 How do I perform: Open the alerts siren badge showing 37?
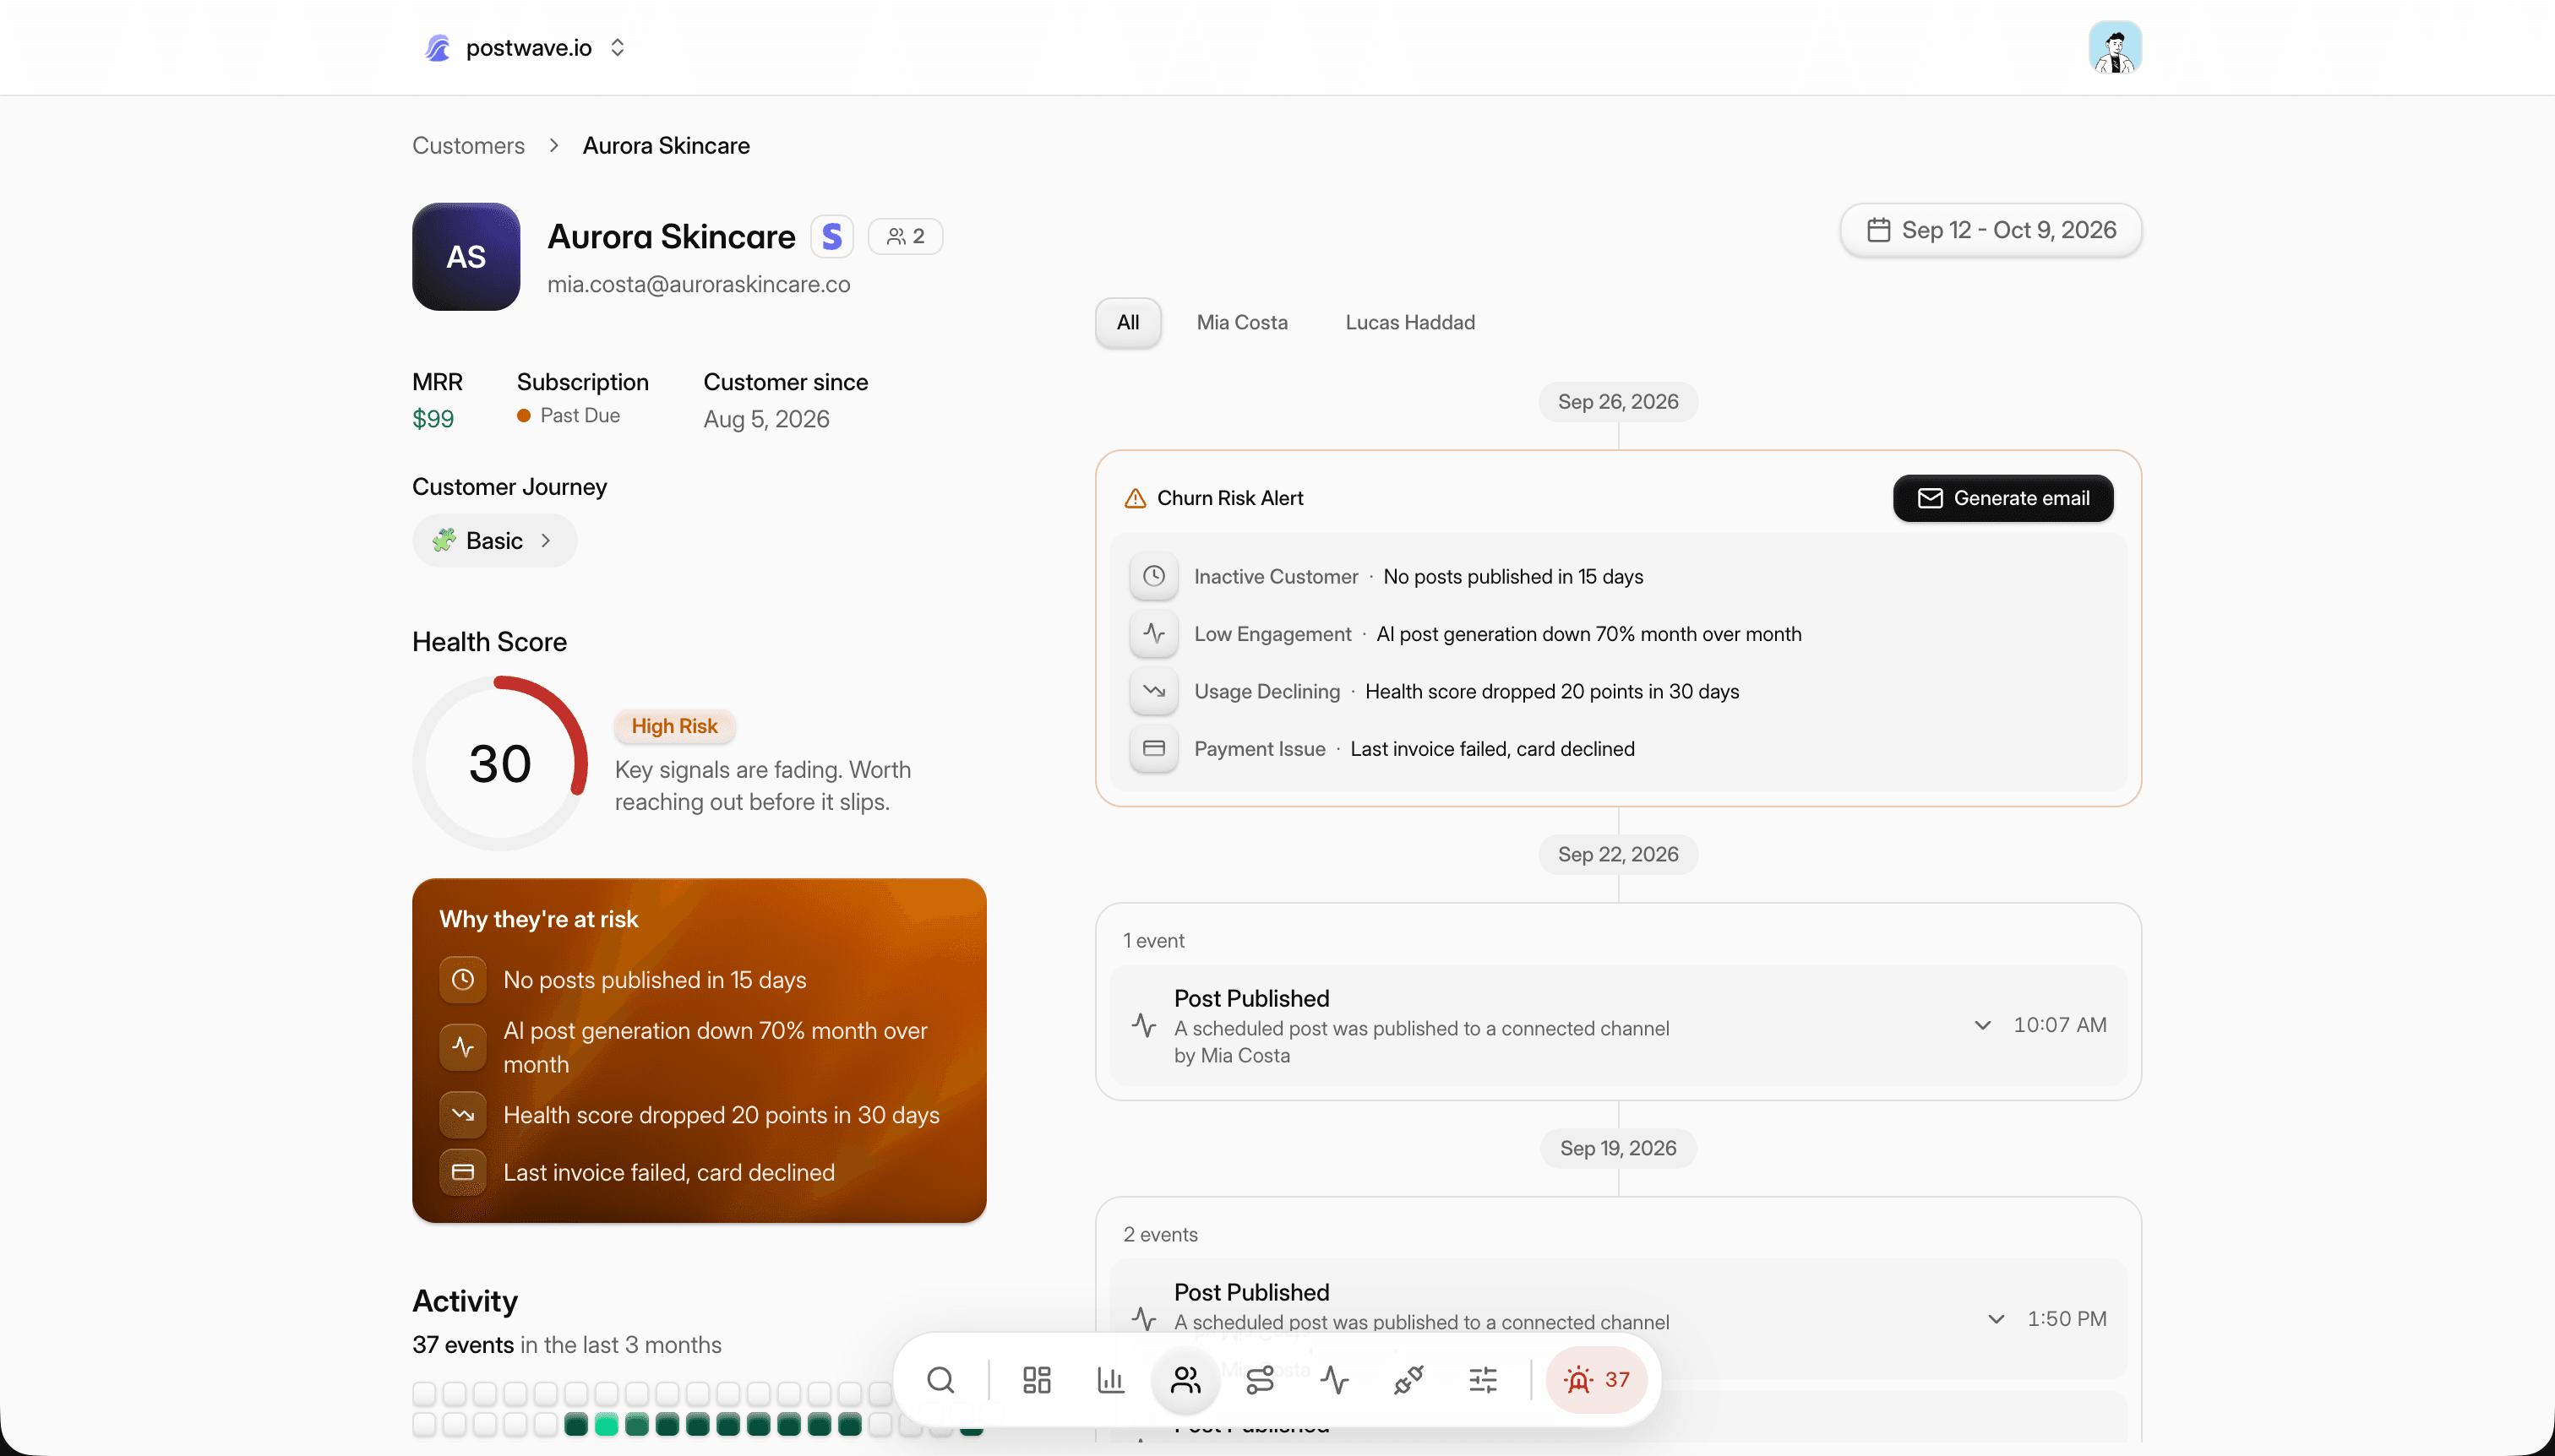tap(1597, 1380)
